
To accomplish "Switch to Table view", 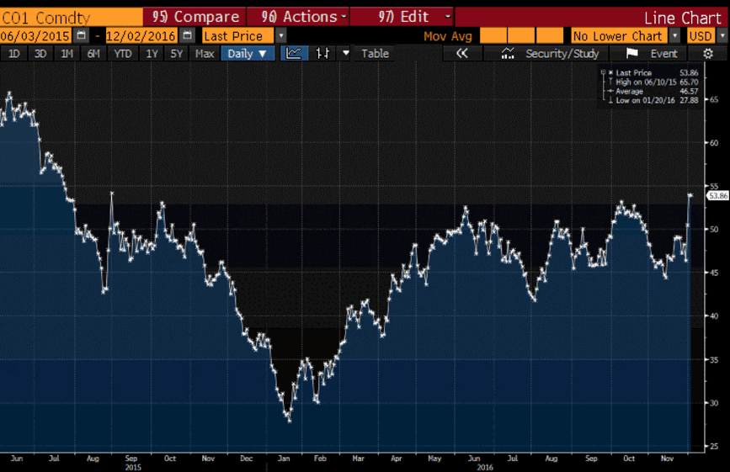I will point(375,54).
